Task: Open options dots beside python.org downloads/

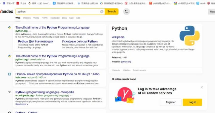Action: pos(44,59)
